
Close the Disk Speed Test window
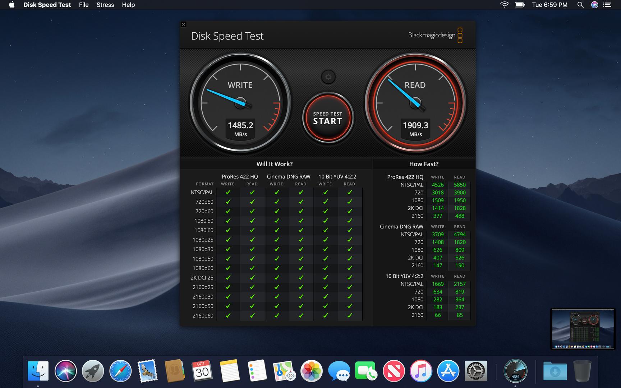[x=183, y=24]
